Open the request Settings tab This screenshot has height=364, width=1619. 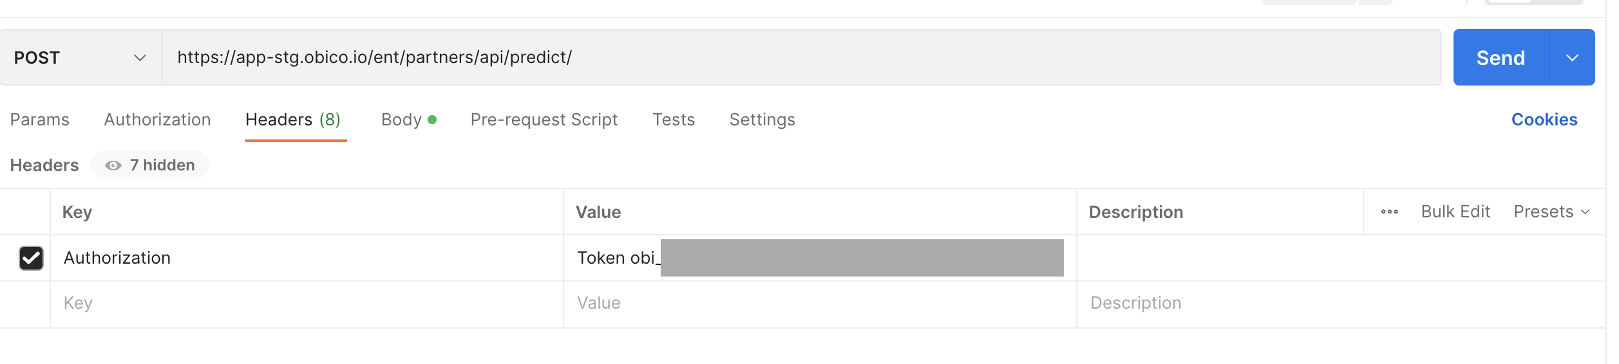pos(762,120)
